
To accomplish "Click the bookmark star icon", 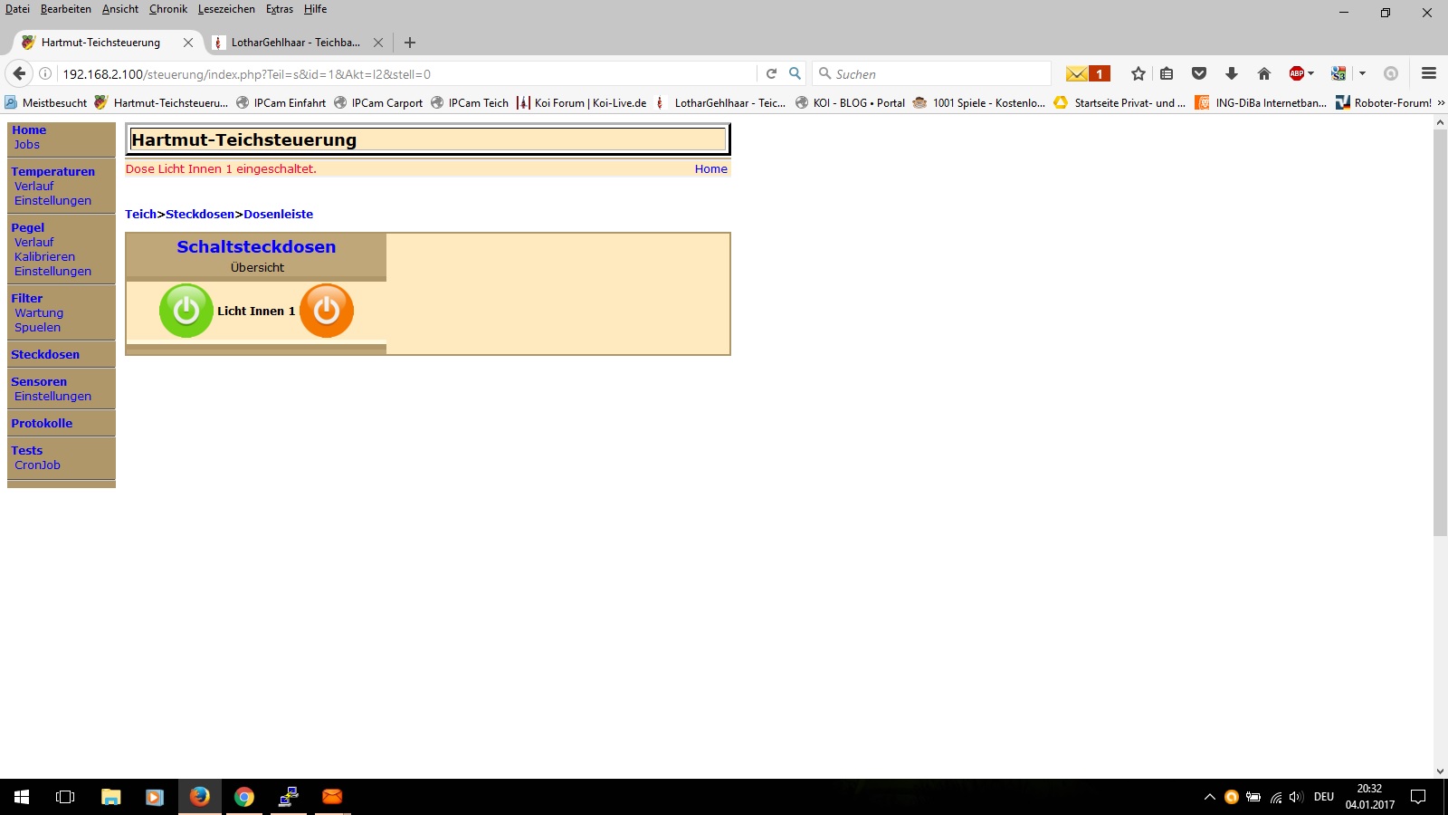I will [x=1138, y=74].
